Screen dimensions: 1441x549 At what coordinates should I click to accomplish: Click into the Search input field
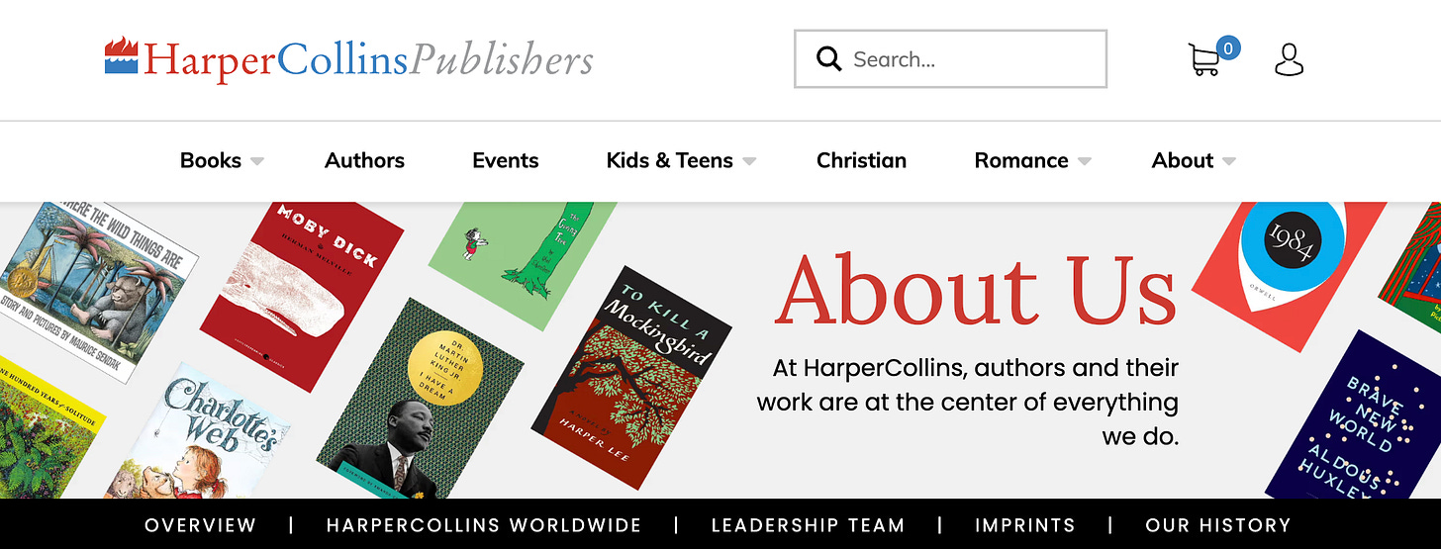[x=950, y=59]
